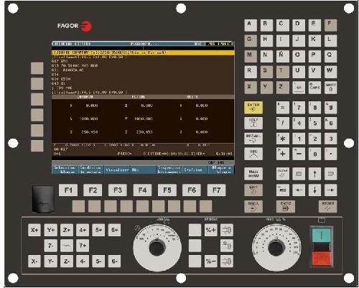Click the equals key
This screenshot has width=359, height=288.
coord(283,108)
